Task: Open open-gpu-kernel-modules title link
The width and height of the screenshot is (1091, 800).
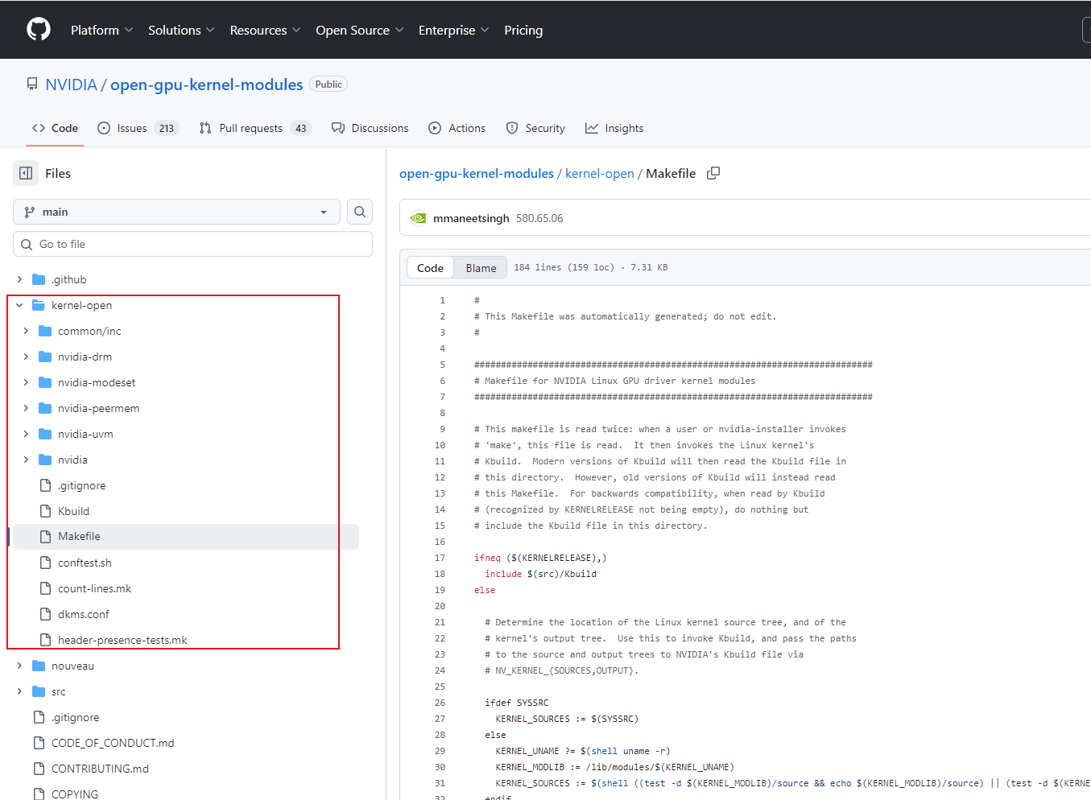Action: point(207,85)
